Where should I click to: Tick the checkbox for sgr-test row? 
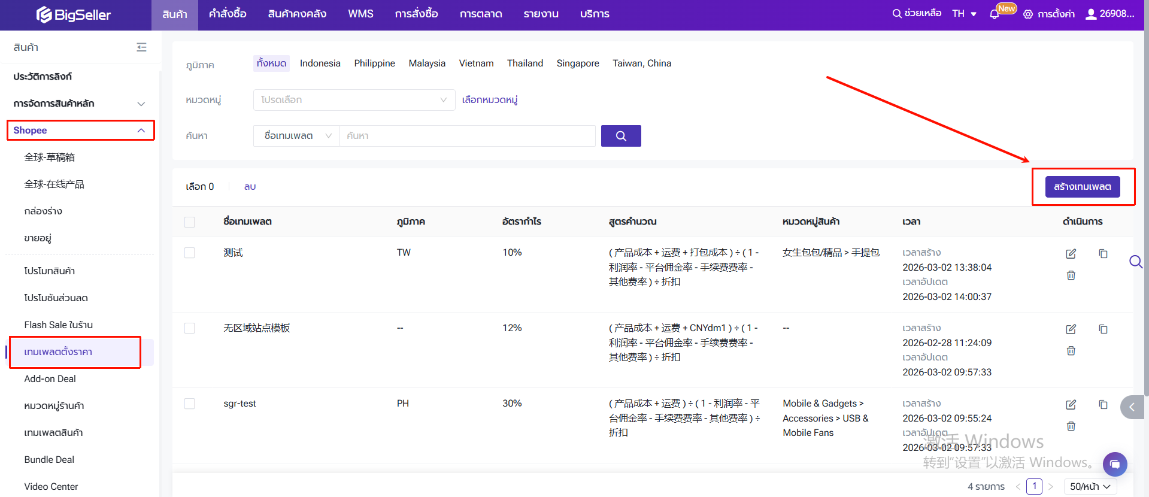pos(190,404)
